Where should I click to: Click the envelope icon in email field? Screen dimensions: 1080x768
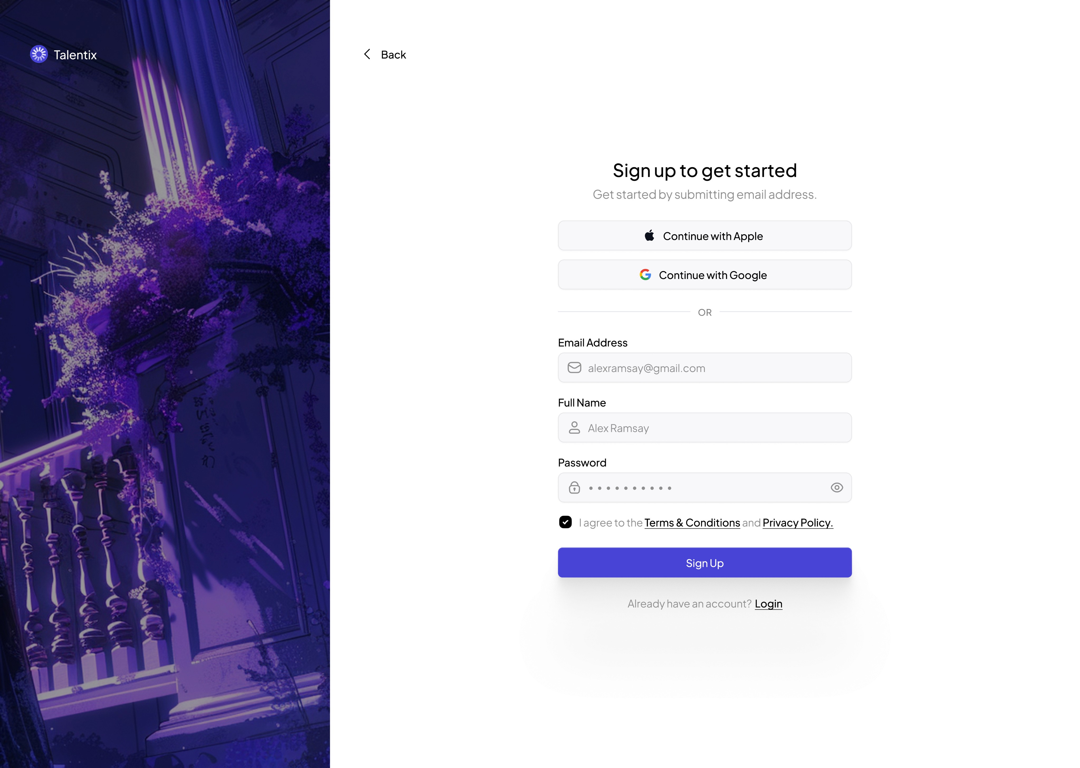coord(574,368)
